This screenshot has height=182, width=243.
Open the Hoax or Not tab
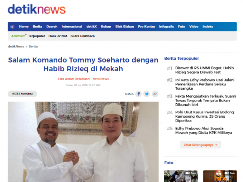click(x=58, y=36)
